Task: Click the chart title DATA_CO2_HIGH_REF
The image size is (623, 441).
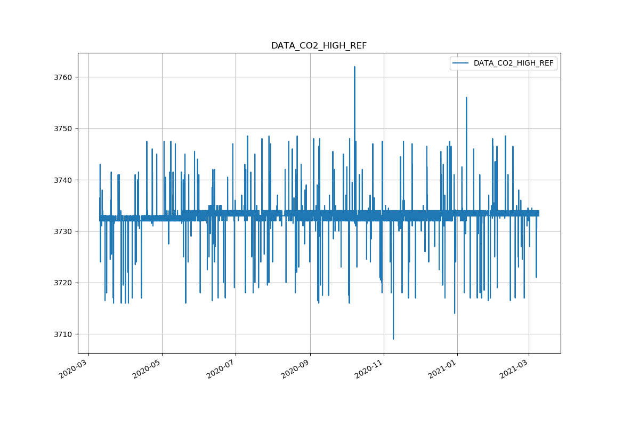Action: click(x=319, y=46)
